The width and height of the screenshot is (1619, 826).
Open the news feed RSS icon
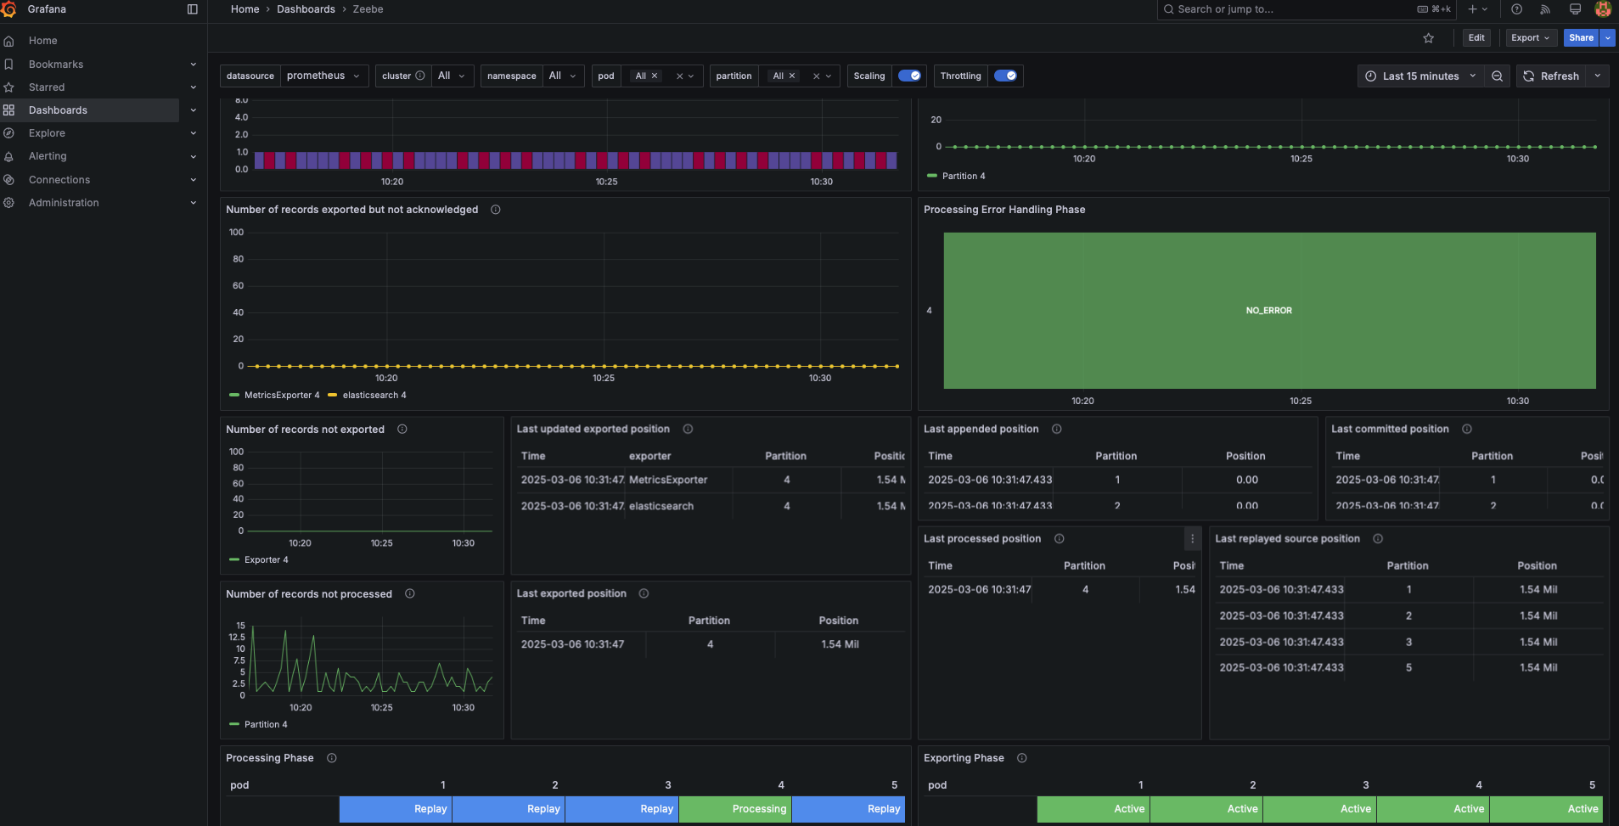click(1545, 9)
